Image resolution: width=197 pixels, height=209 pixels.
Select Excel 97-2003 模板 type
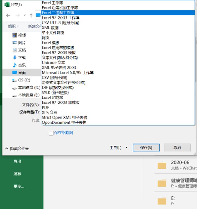pyautogui.click(x=118, y=53)
